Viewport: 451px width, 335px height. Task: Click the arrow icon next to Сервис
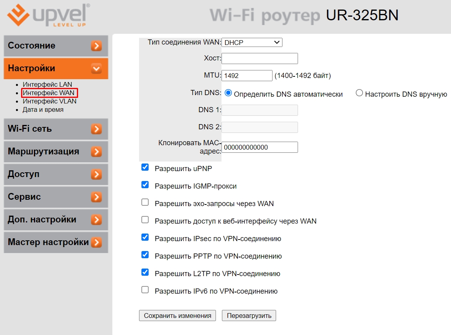(x=96, y=197)
